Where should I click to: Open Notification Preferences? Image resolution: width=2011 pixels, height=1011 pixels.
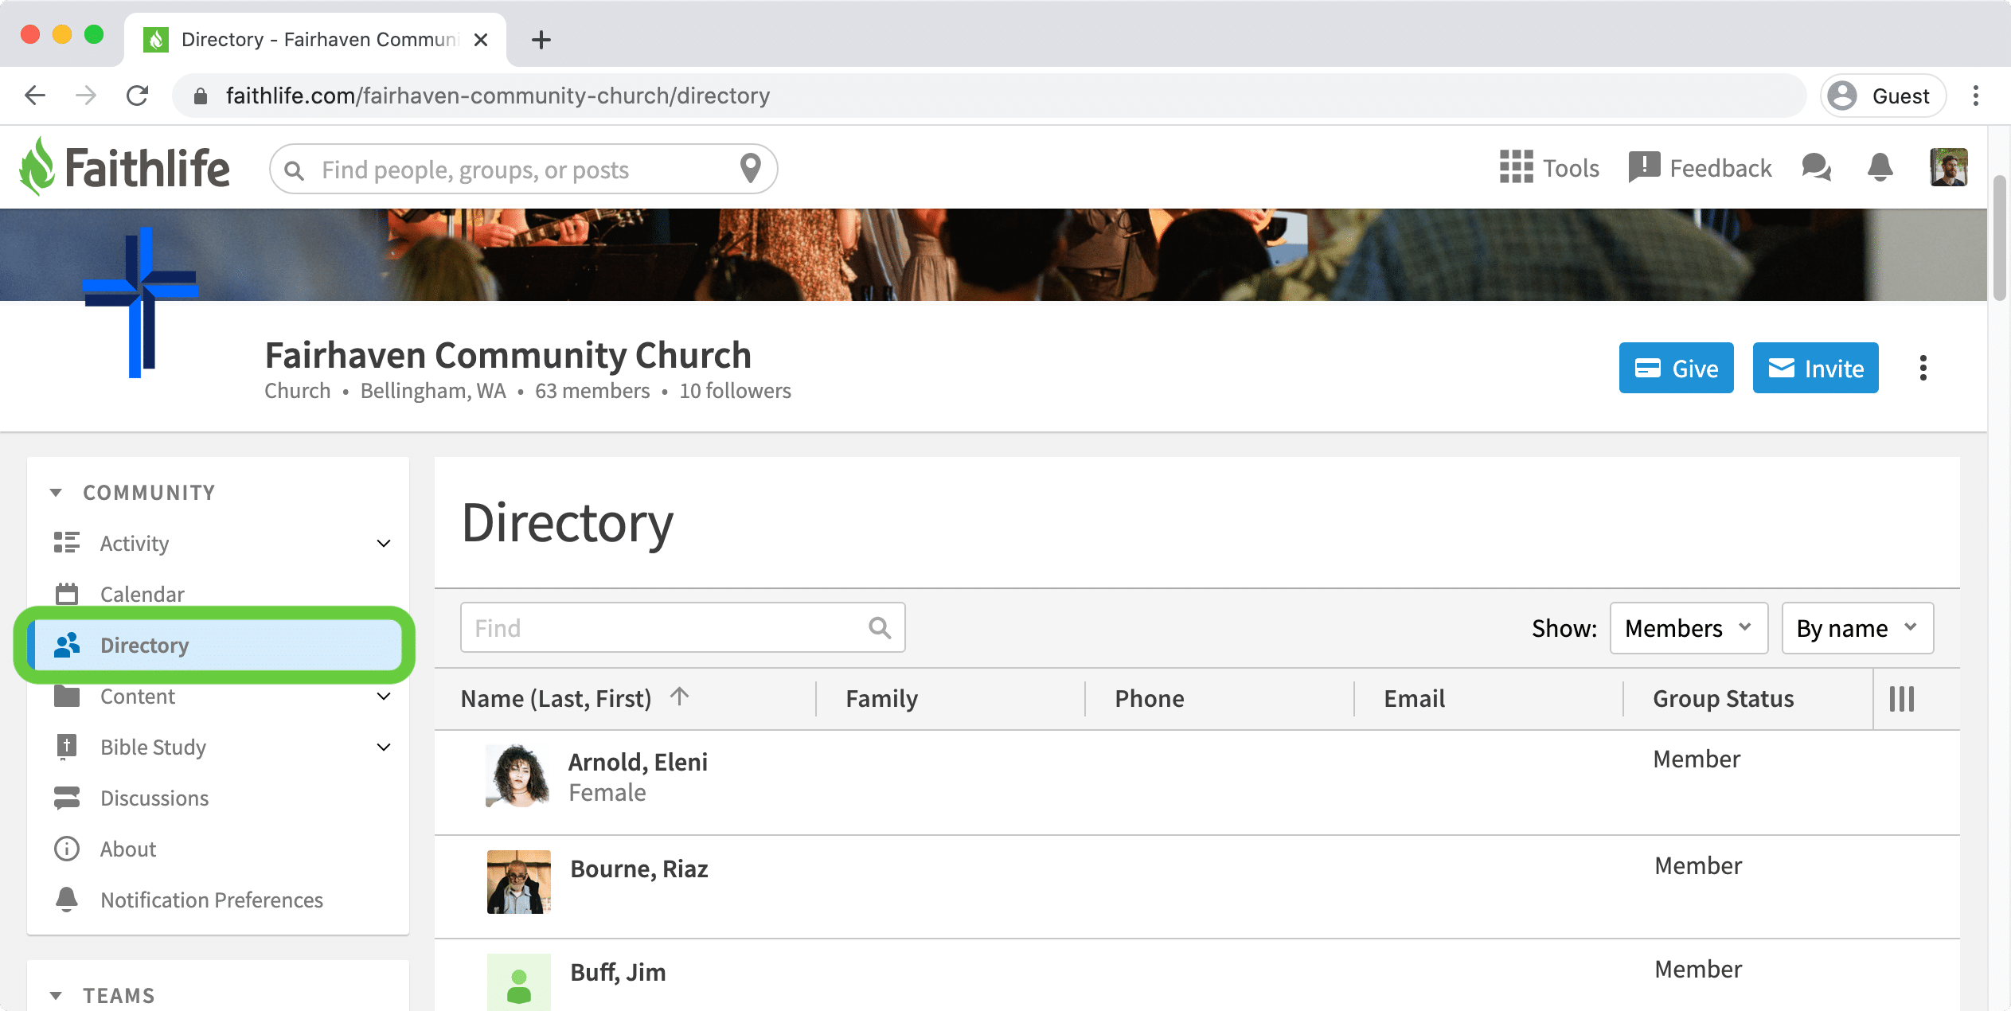click(212, 900)
